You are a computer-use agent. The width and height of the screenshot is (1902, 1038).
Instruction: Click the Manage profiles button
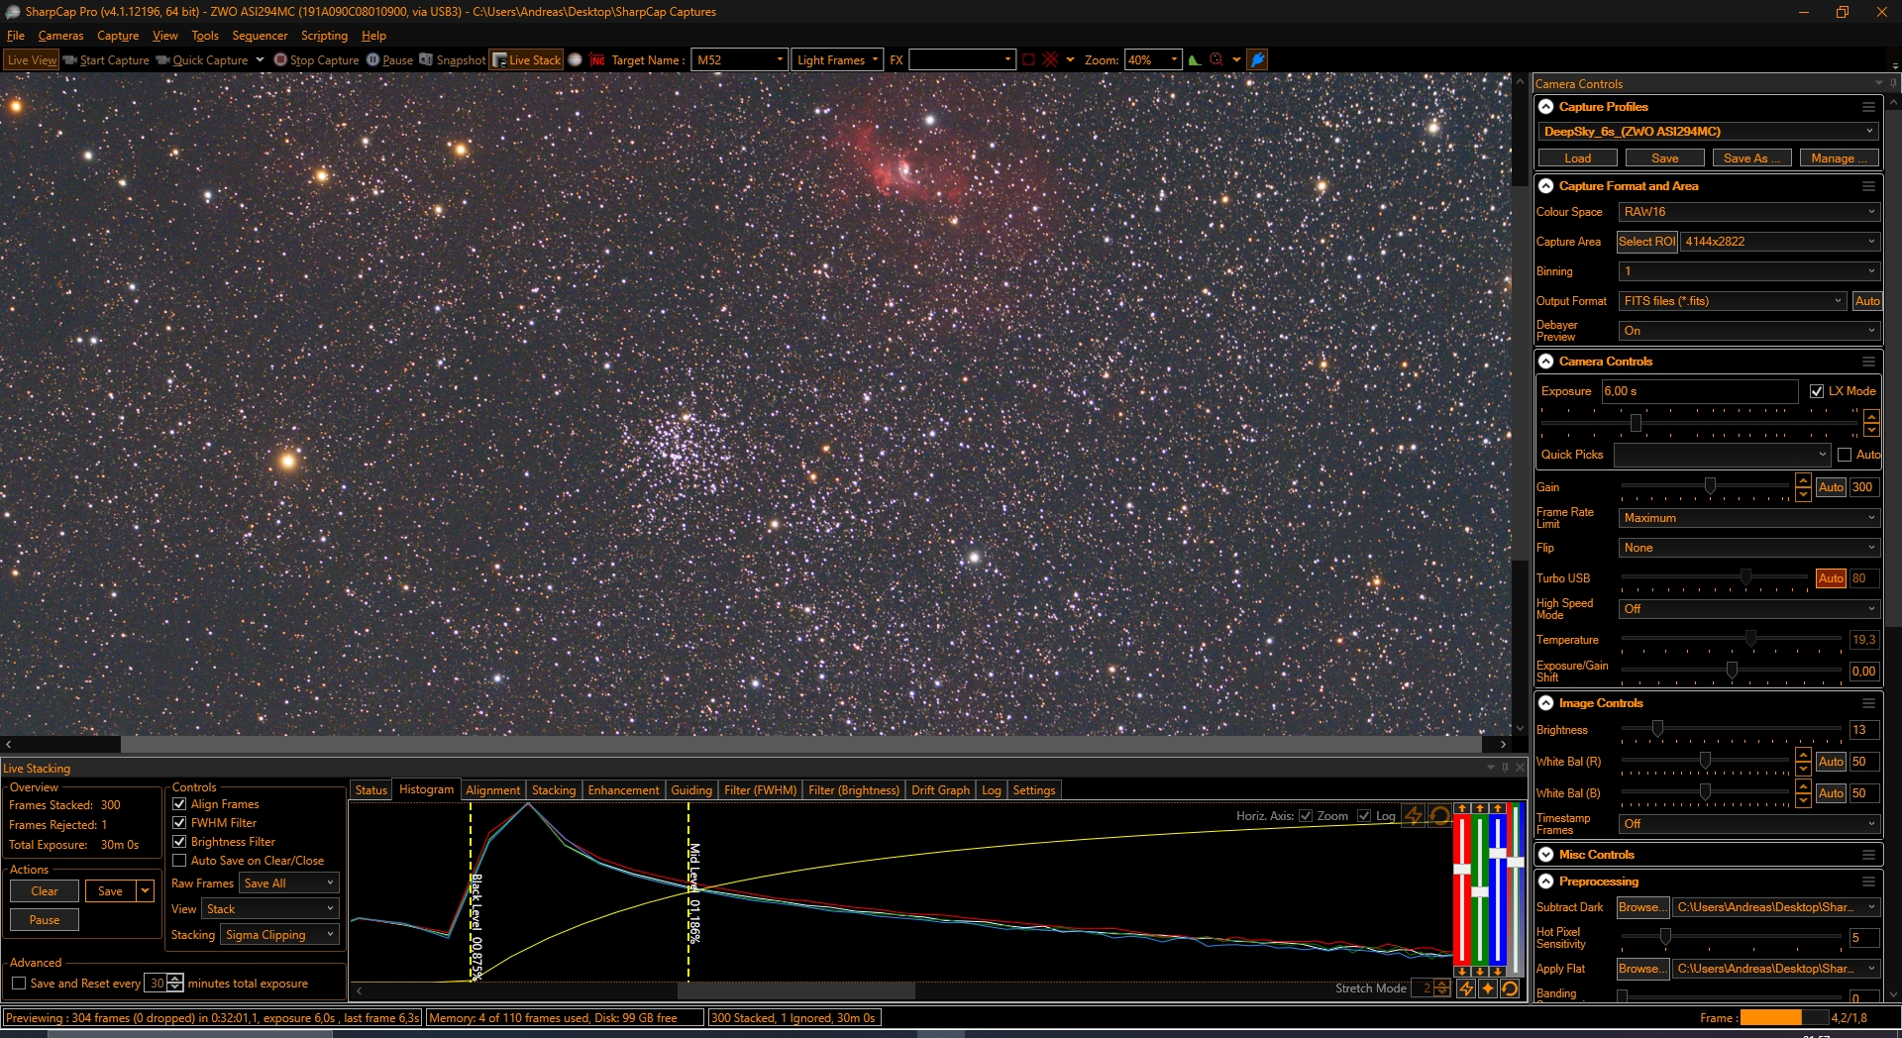click(x=1839, y=158)
